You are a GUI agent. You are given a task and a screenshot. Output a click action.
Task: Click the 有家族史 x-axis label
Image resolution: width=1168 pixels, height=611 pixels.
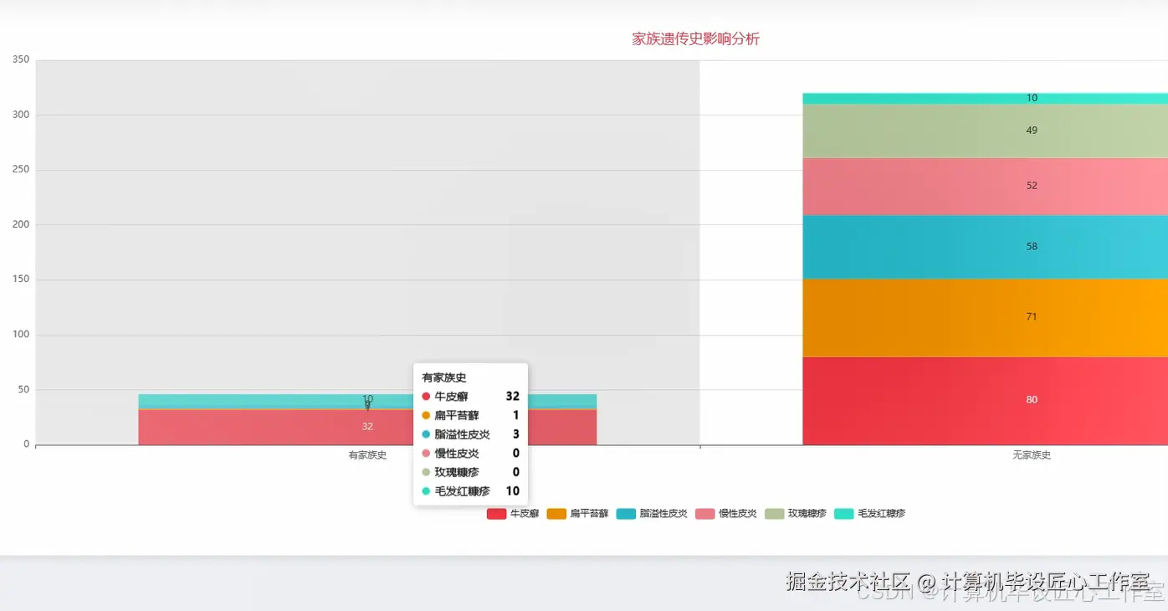(x=367, y=455)
